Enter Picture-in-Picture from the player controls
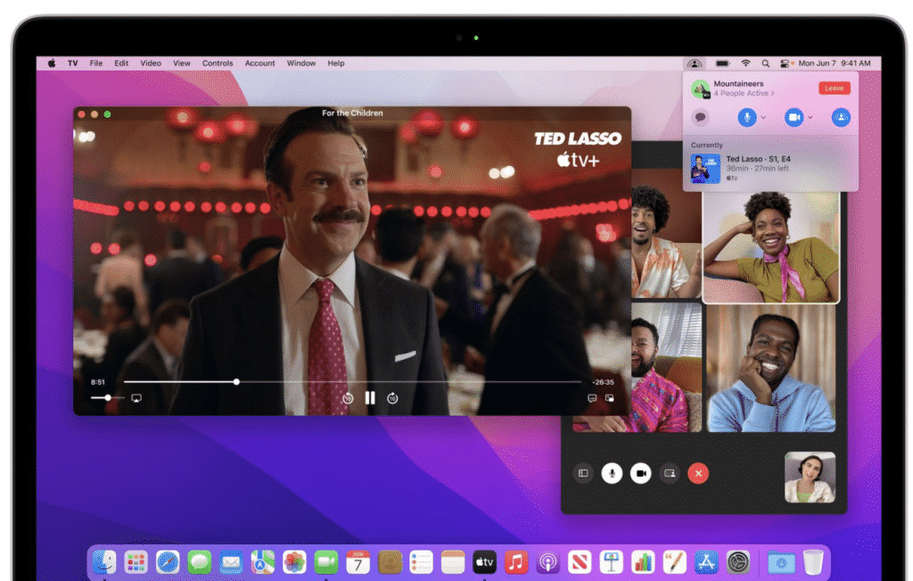Screen dimensions: 913x581 click(x=610, y=397)
